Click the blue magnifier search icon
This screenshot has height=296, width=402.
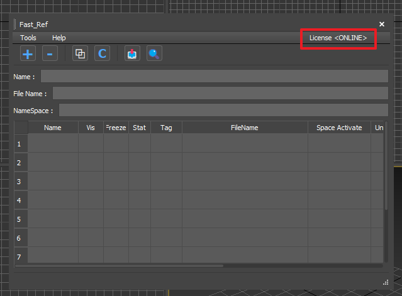click(x=154, y=54)
